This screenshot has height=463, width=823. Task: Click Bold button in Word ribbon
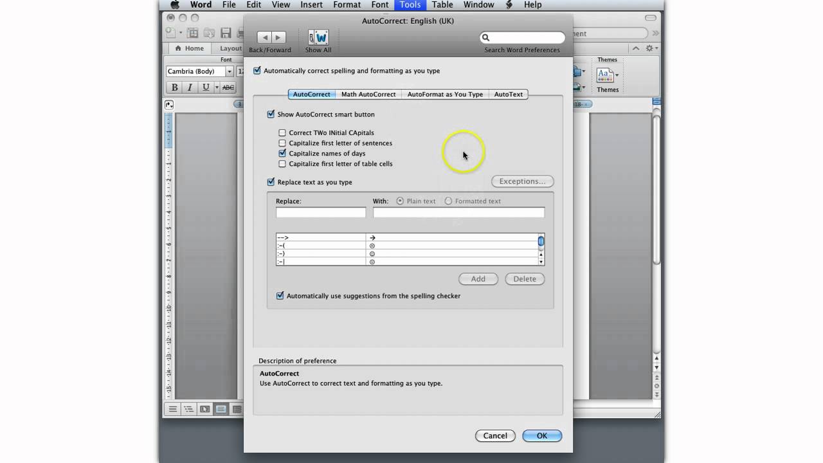tap(174, 87)
